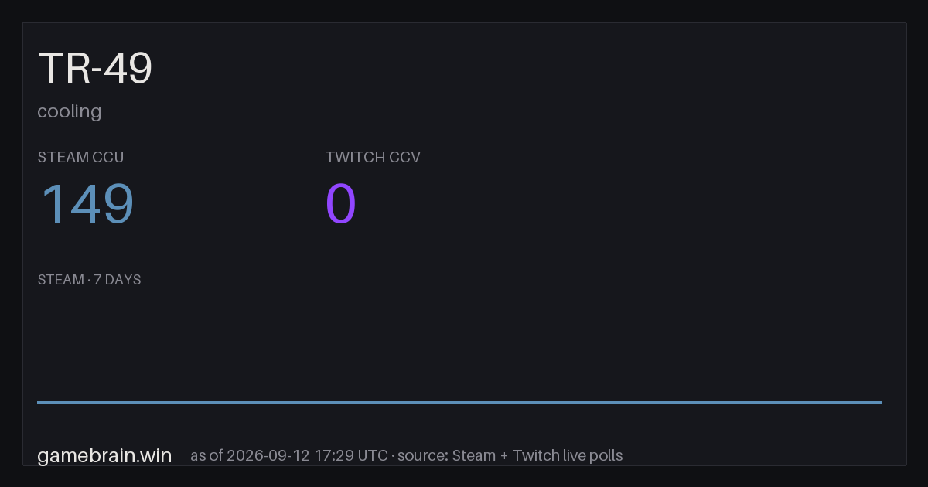Screen dimensions: 928x487
Task: Click the start of the 7-day trend line
Action: (x=39, y=402)
